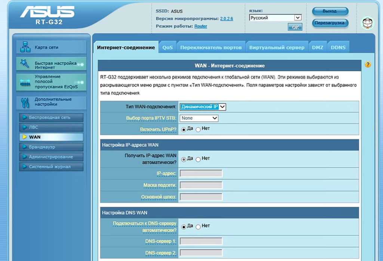Image resolution: width=383 pixels, height=261 pixels.
Task: Select Нет for automatic WAN IP address
Action: 198,159
